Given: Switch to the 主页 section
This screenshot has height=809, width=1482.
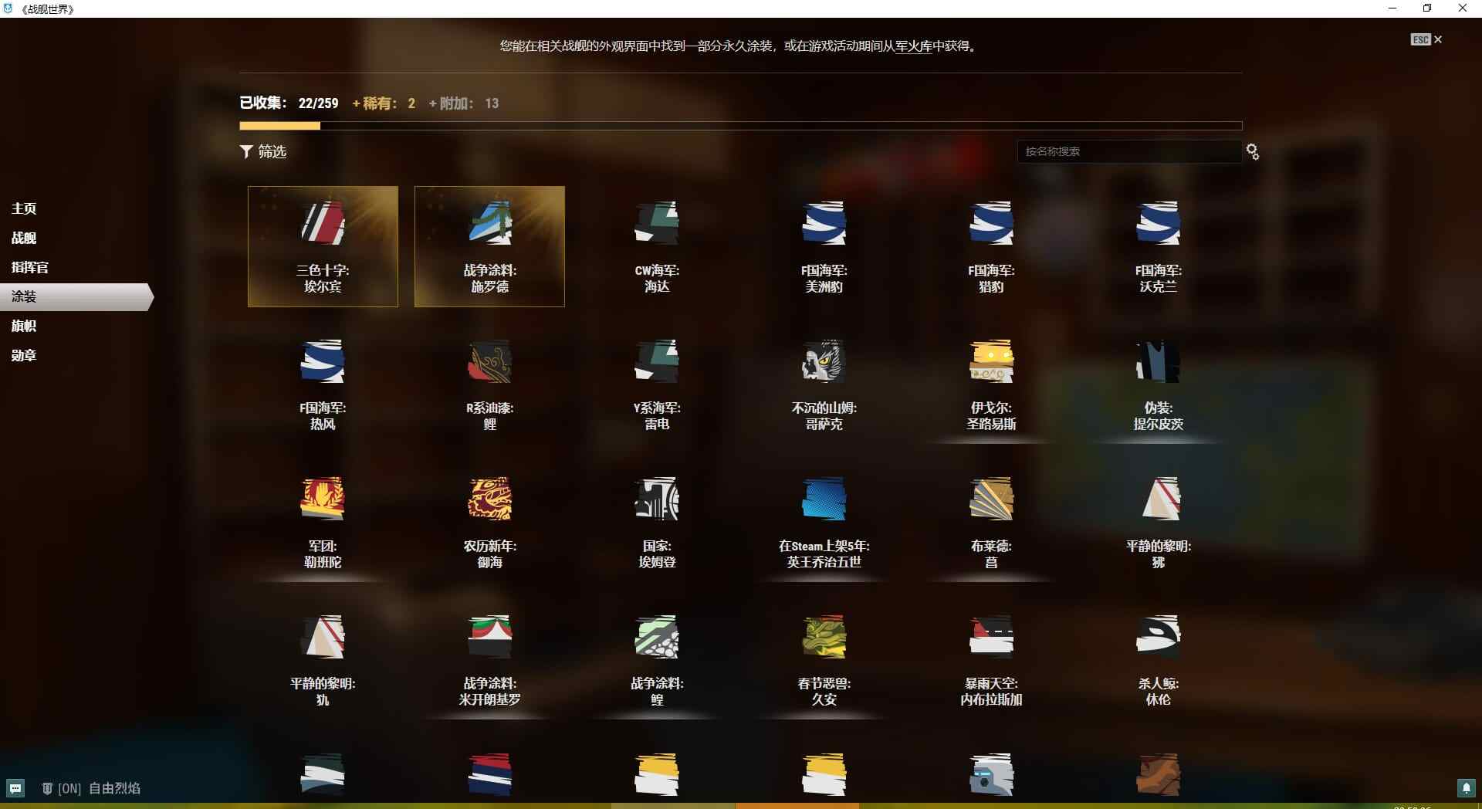Looking at the screenshot, I should pyautogui.click(x=22, y=208).
